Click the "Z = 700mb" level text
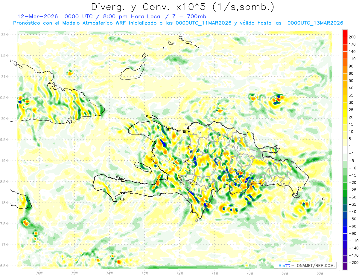Screen dimensions: 359x277 [190, 16]
